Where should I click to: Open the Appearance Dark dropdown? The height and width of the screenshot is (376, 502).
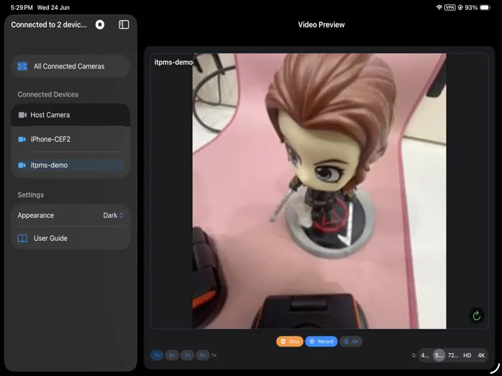pyautogui.click(x=113, y=215)
